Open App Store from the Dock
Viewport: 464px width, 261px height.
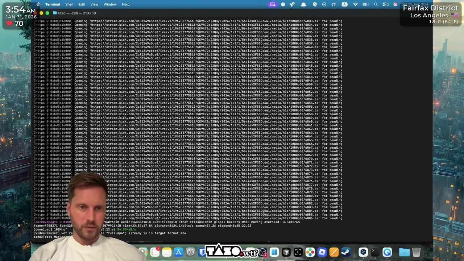178,252
